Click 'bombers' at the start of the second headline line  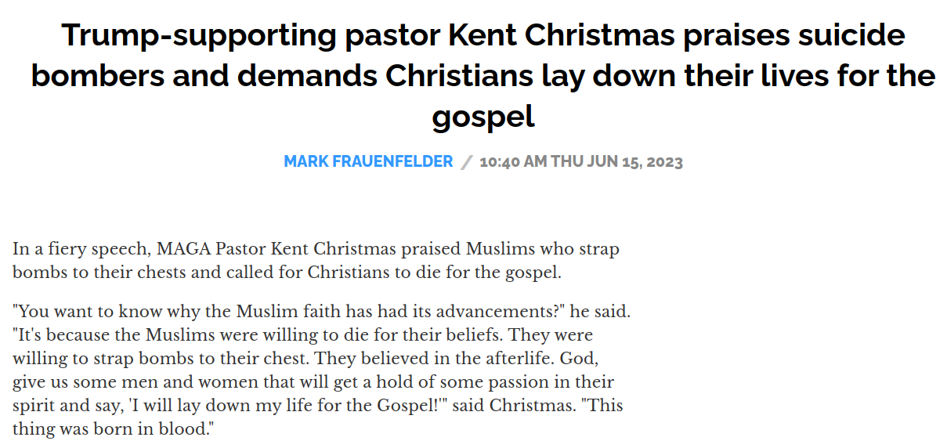(98, 76)
